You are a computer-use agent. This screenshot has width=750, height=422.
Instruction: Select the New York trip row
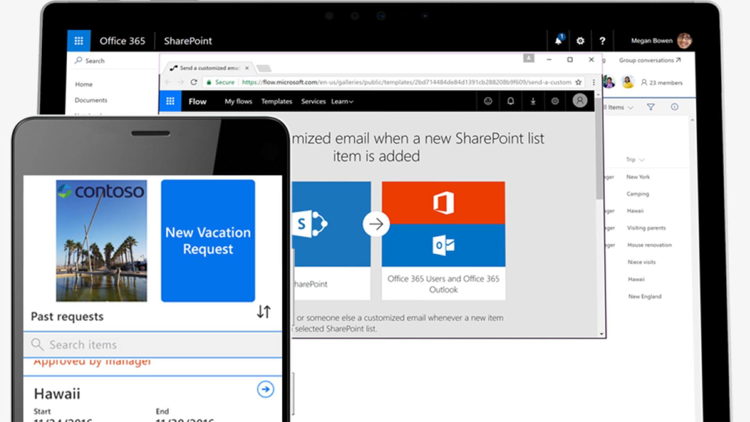point(638,177)
